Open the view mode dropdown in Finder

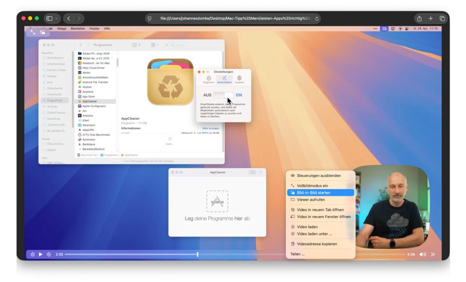click(x=135, y=45)
